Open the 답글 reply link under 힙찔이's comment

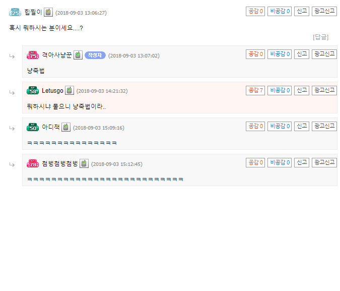pos(321,37)
